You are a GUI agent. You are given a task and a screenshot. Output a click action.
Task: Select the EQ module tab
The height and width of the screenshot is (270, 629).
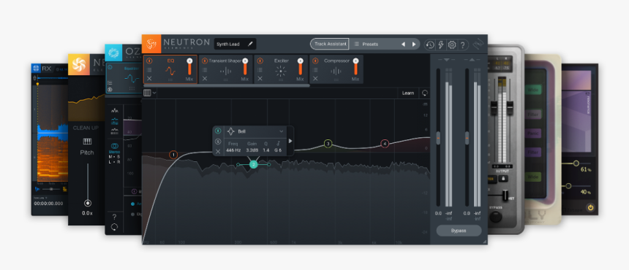(170, 69)
